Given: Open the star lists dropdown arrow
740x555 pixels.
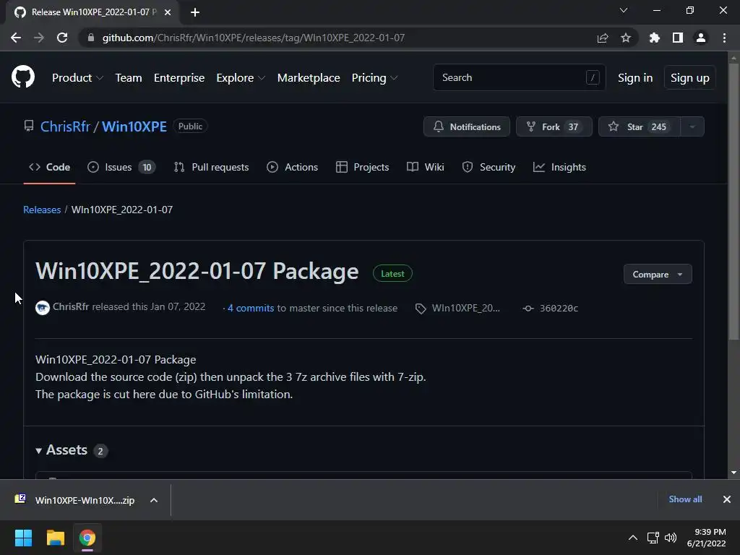Looking at the screenshot, I should click(692, 126).
